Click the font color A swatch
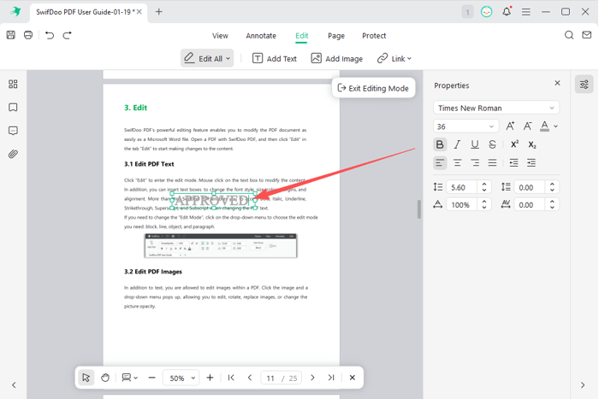The height and width of the screenshot is (399, 599). 545,126
